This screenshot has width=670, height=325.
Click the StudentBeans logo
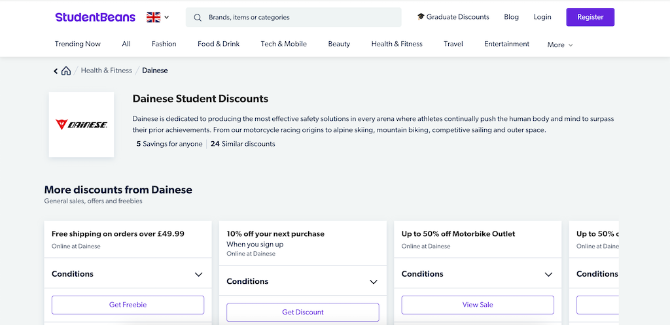coord(95,17)
